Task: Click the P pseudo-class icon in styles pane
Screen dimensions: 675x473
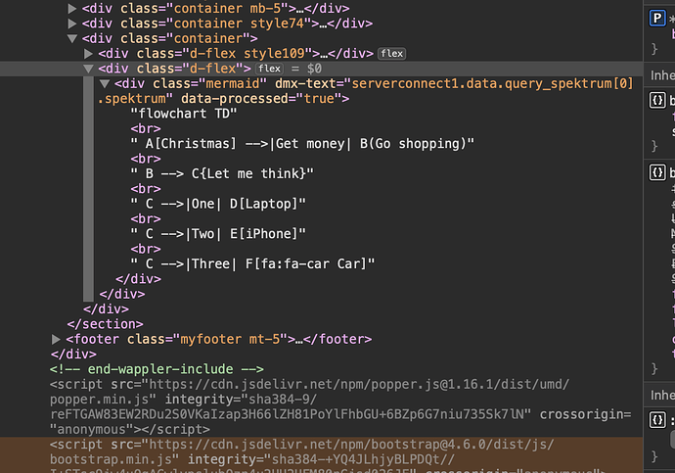Action: [657, 18]
